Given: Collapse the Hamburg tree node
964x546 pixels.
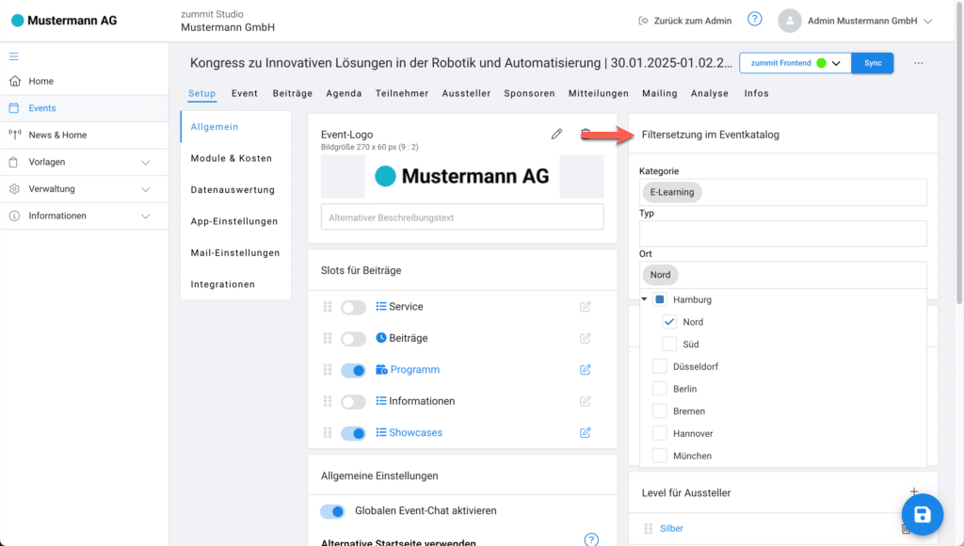Looking at the screenshot, I should pyautogui.click(x=645, y=299).
